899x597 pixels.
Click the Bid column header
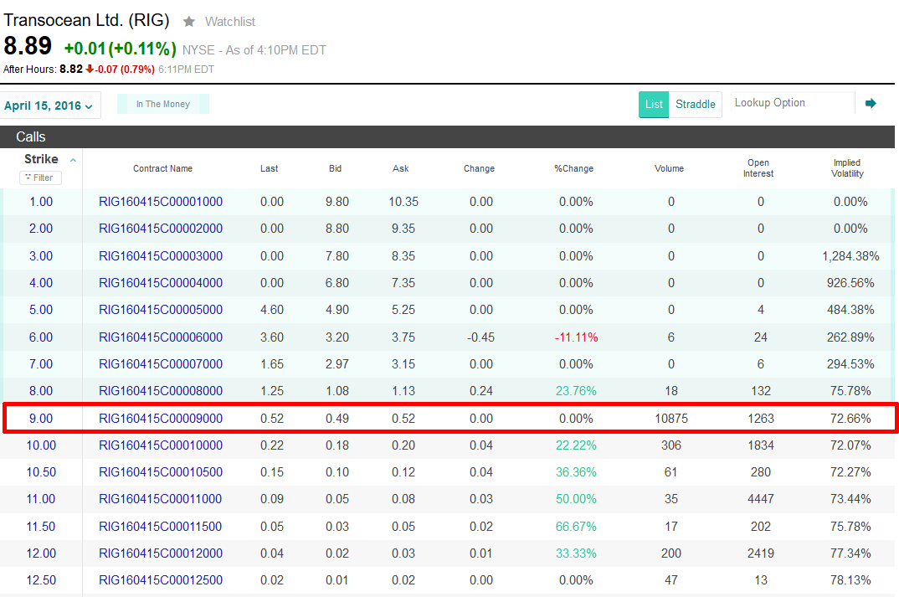336,168
